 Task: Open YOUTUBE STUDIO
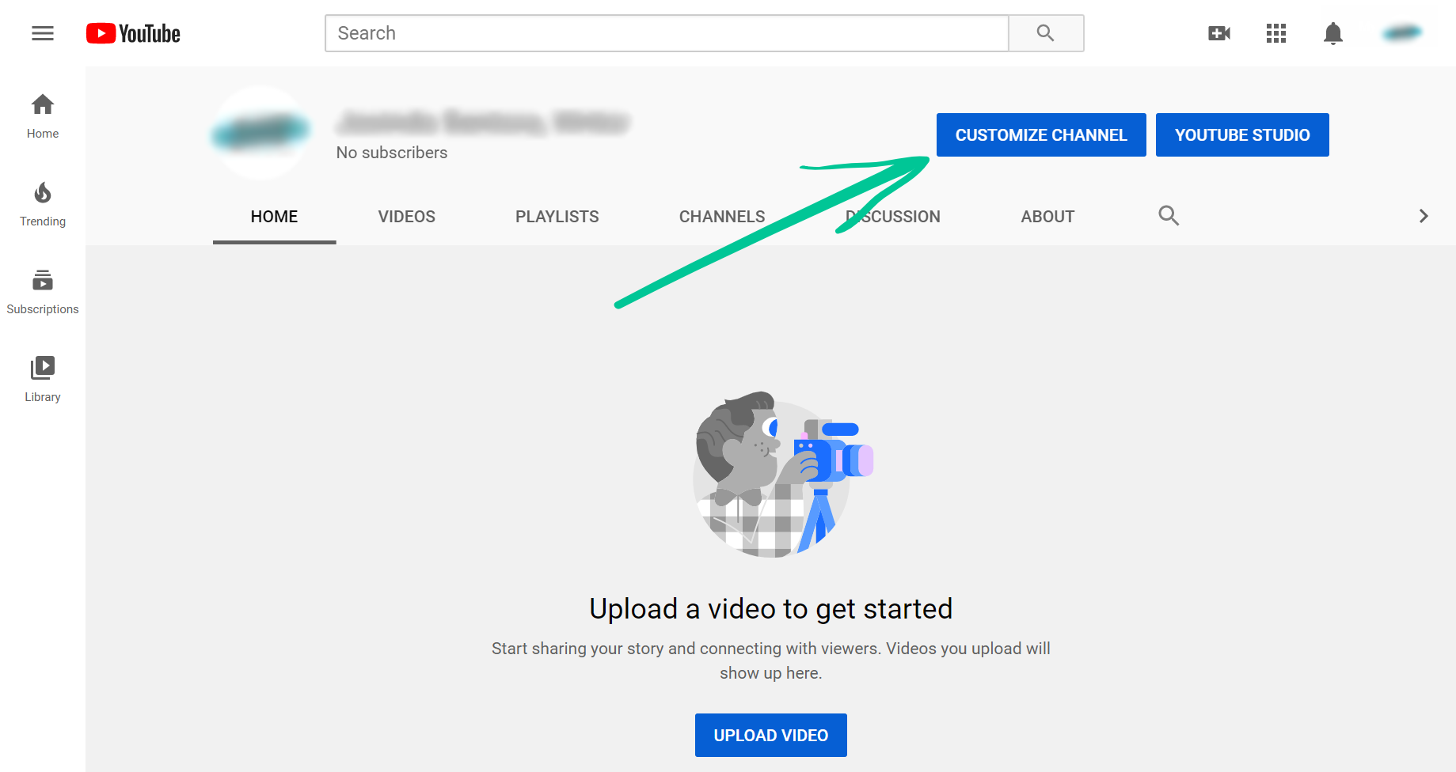tap(1242, 135)
